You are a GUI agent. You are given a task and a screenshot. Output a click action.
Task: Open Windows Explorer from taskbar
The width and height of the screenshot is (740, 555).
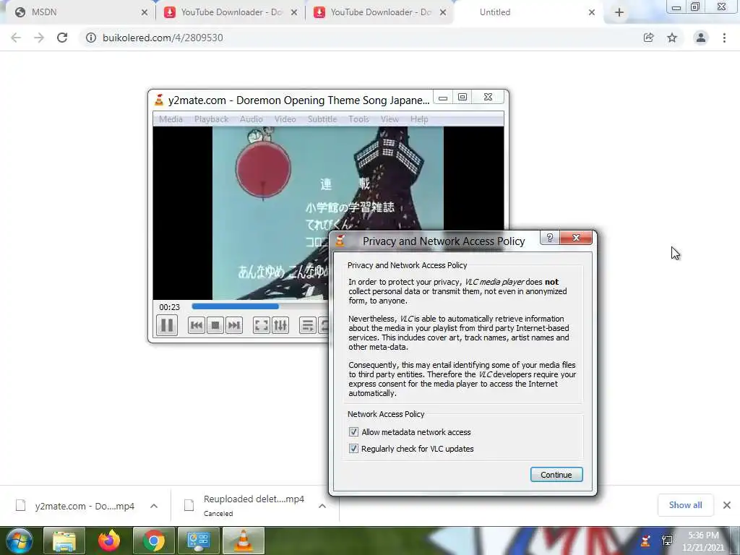click(64, 541)
